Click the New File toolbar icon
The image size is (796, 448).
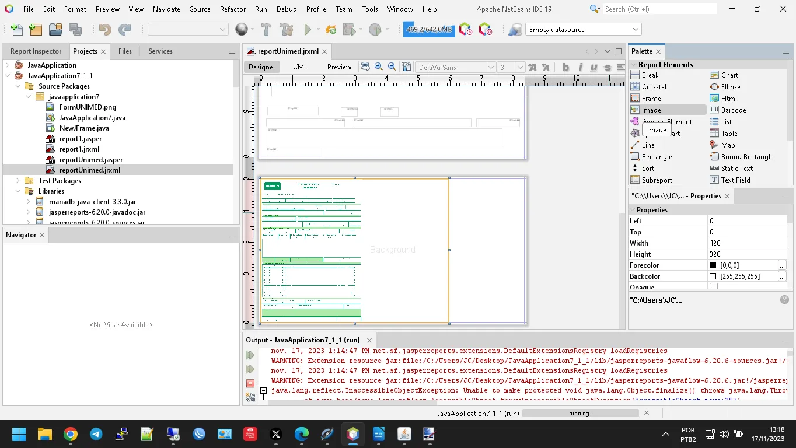17,30
